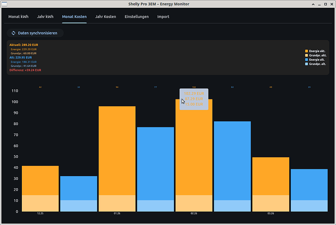Close the Shelly Pro 3EM window

332,4
